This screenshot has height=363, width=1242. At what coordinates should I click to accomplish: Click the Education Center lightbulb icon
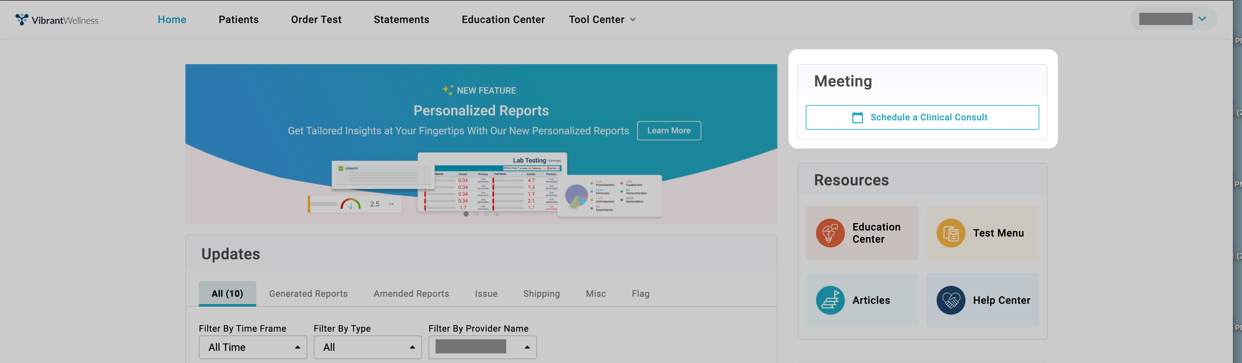click(x=830, y=233)
